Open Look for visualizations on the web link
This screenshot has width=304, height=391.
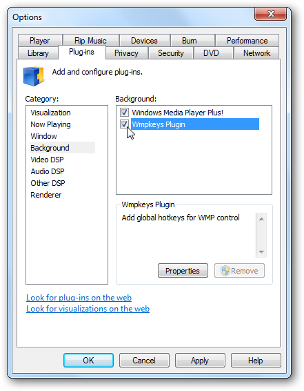tap(88, 309)
